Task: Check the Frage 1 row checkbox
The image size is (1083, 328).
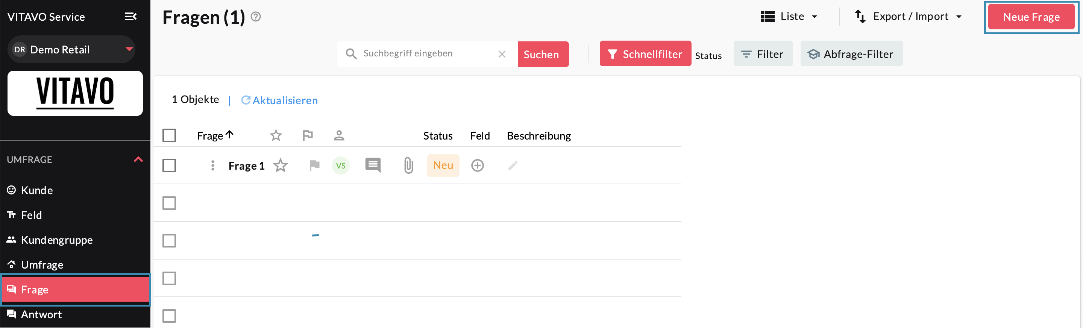Action: (x=169, y=166)
